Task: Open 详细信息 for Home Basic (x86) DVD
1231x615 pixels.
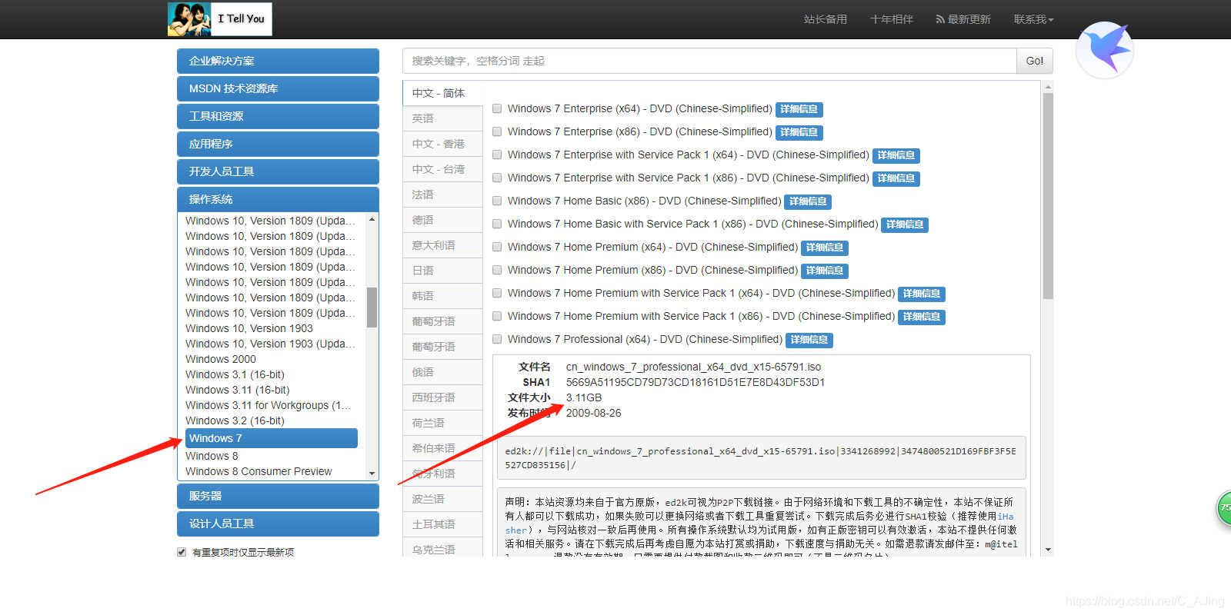Action: click(x=808, y=201)
